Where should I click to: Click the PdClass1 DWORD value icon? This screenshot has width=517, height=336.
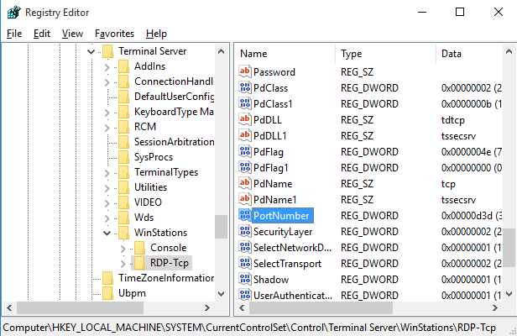pos(245,103)
